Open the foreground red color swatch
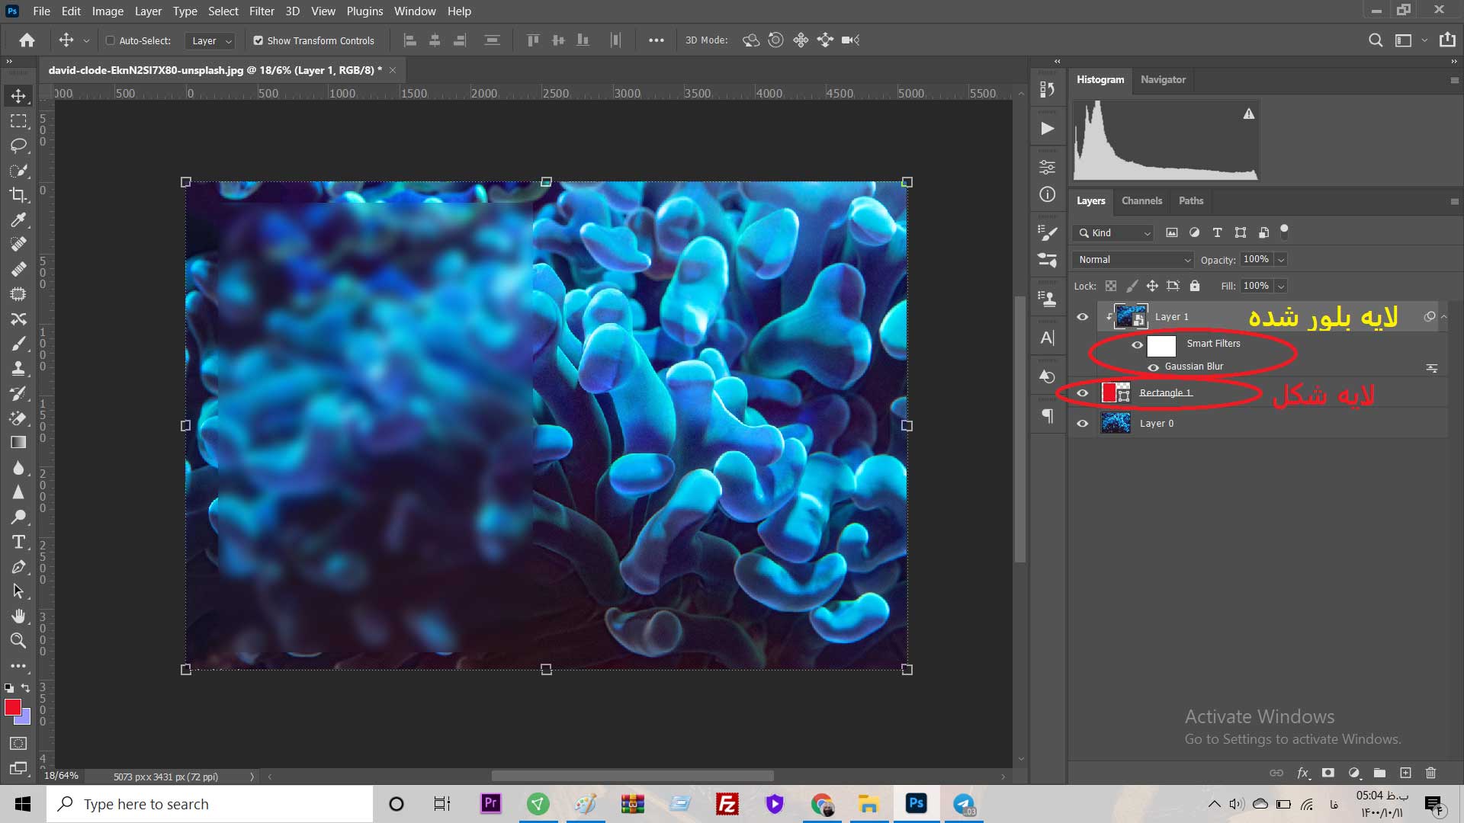The height and width of the screenshot is (823, 1464). [12, 707]
